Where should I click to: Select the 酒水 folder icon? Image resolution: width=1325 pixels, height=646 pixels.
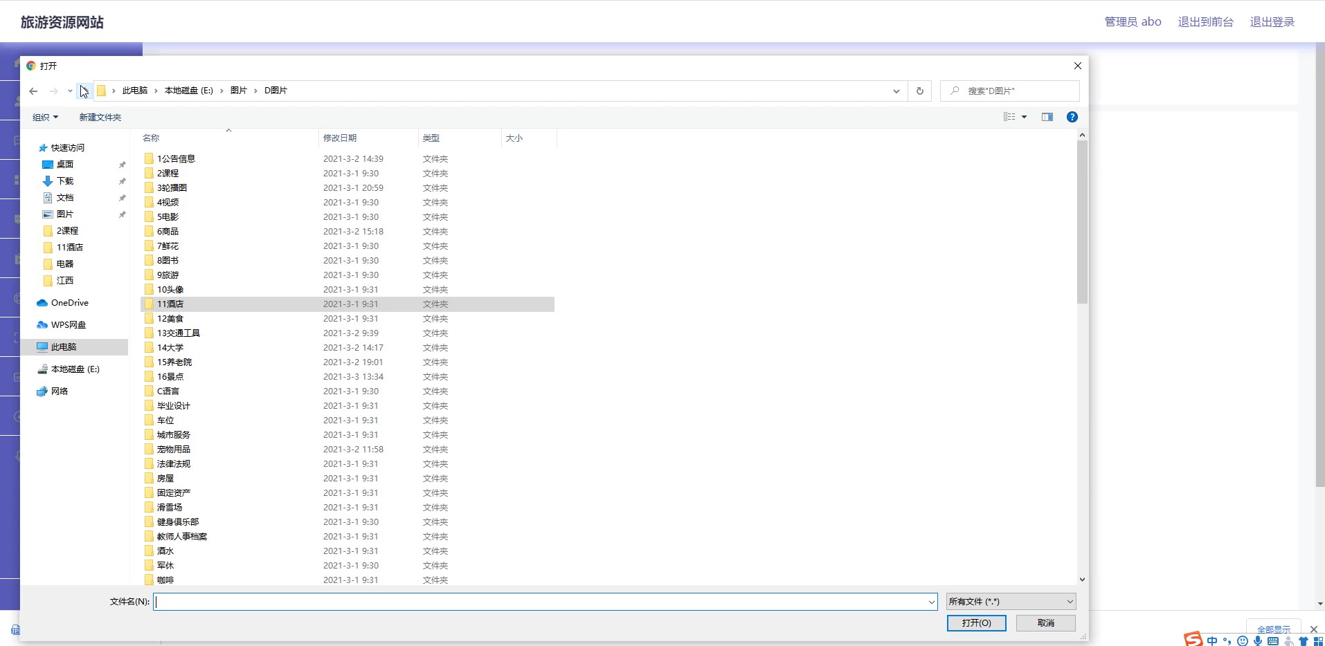coord(149,551)
